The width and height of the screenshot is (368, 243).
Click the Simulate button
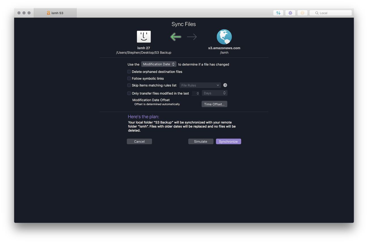coord(201,141)
